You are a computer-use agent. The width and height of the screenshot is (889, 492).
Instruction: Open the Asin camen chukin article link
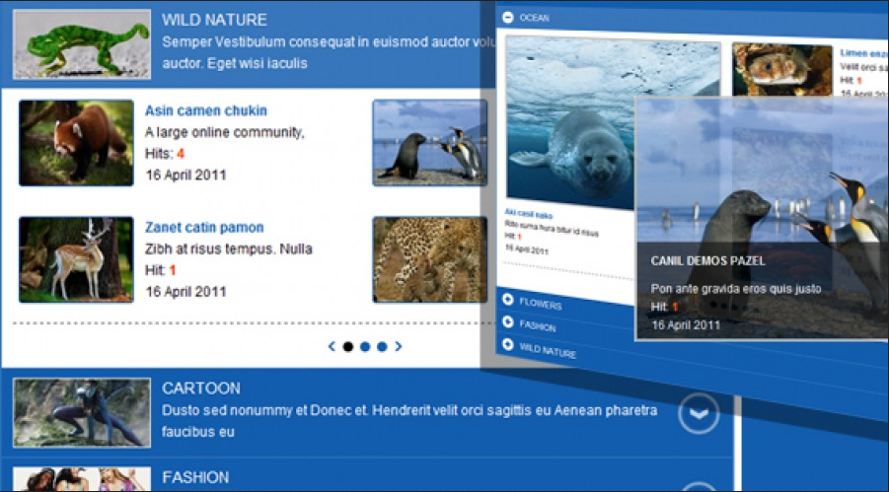tap(206, 110)
